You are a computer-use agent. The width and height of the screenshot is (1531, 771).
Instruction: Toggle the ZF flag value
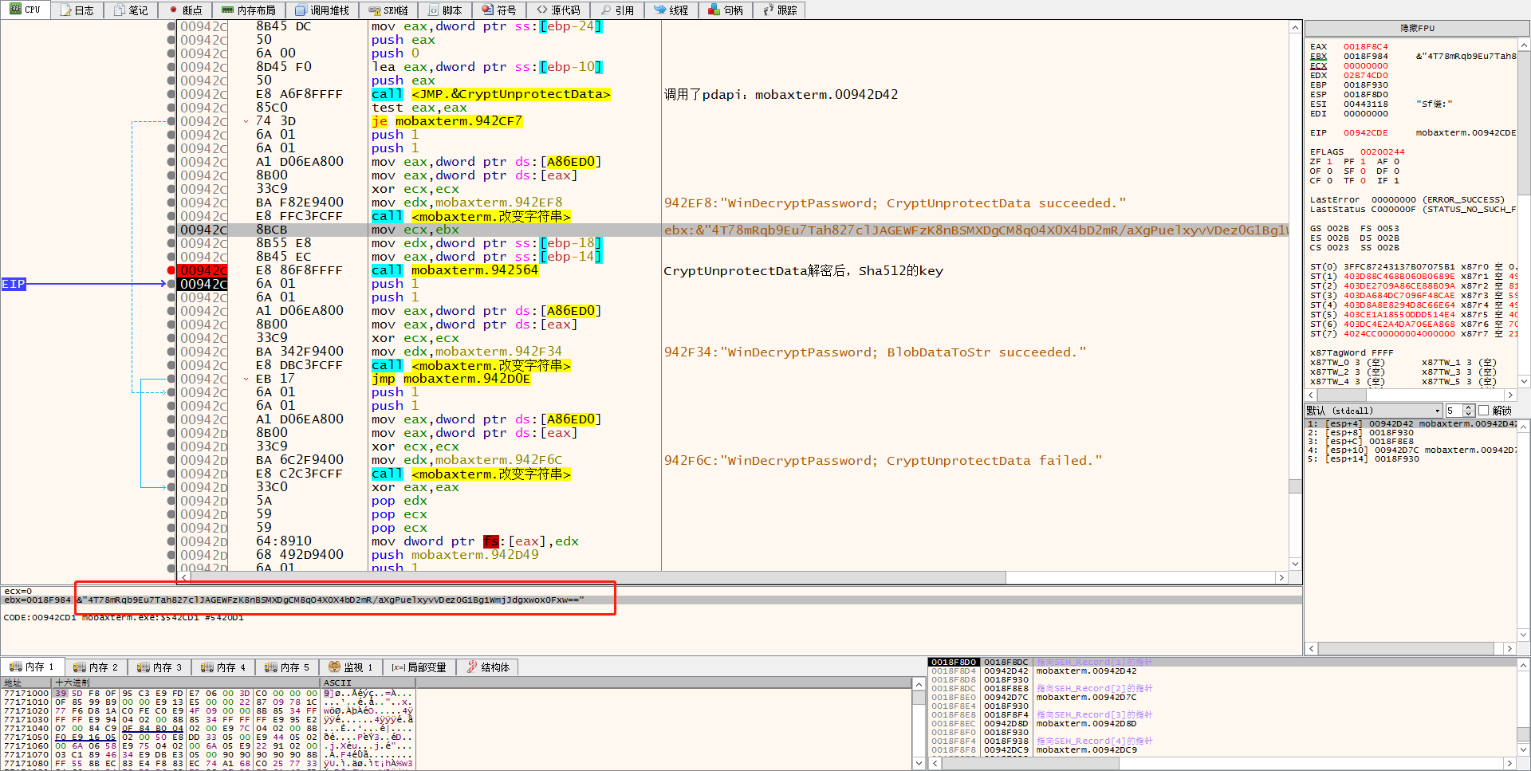pyautogui.click(x=1329, y=162)
